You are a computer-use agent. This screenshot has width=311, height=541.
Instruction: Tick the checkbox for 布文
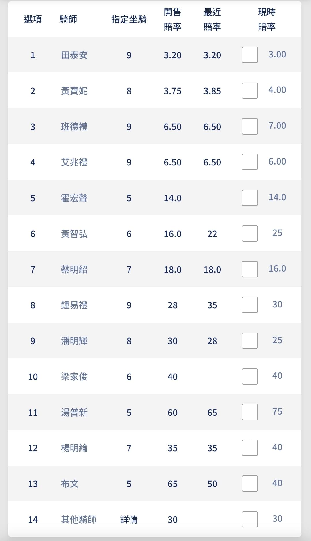[x=250, y=484]
